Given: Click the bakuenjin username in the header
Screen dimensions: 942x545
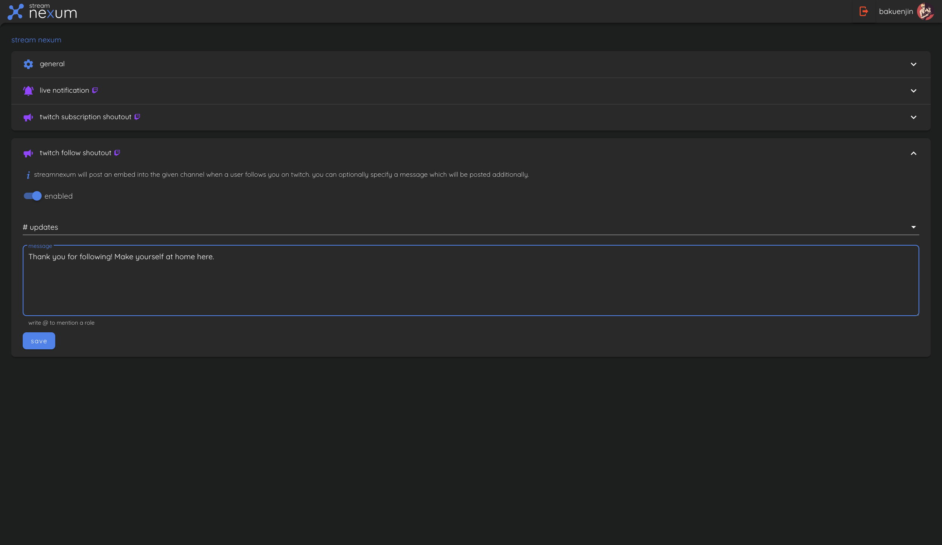Looking at the screenshot, I should pos(895,11).
